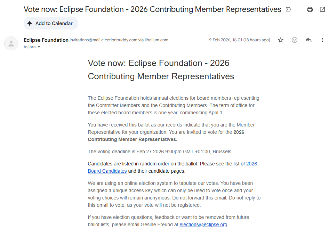329x237 pixels.
Task: Click the invitations@mail.electionbuddy.com sender address
Action: [103, 40]
